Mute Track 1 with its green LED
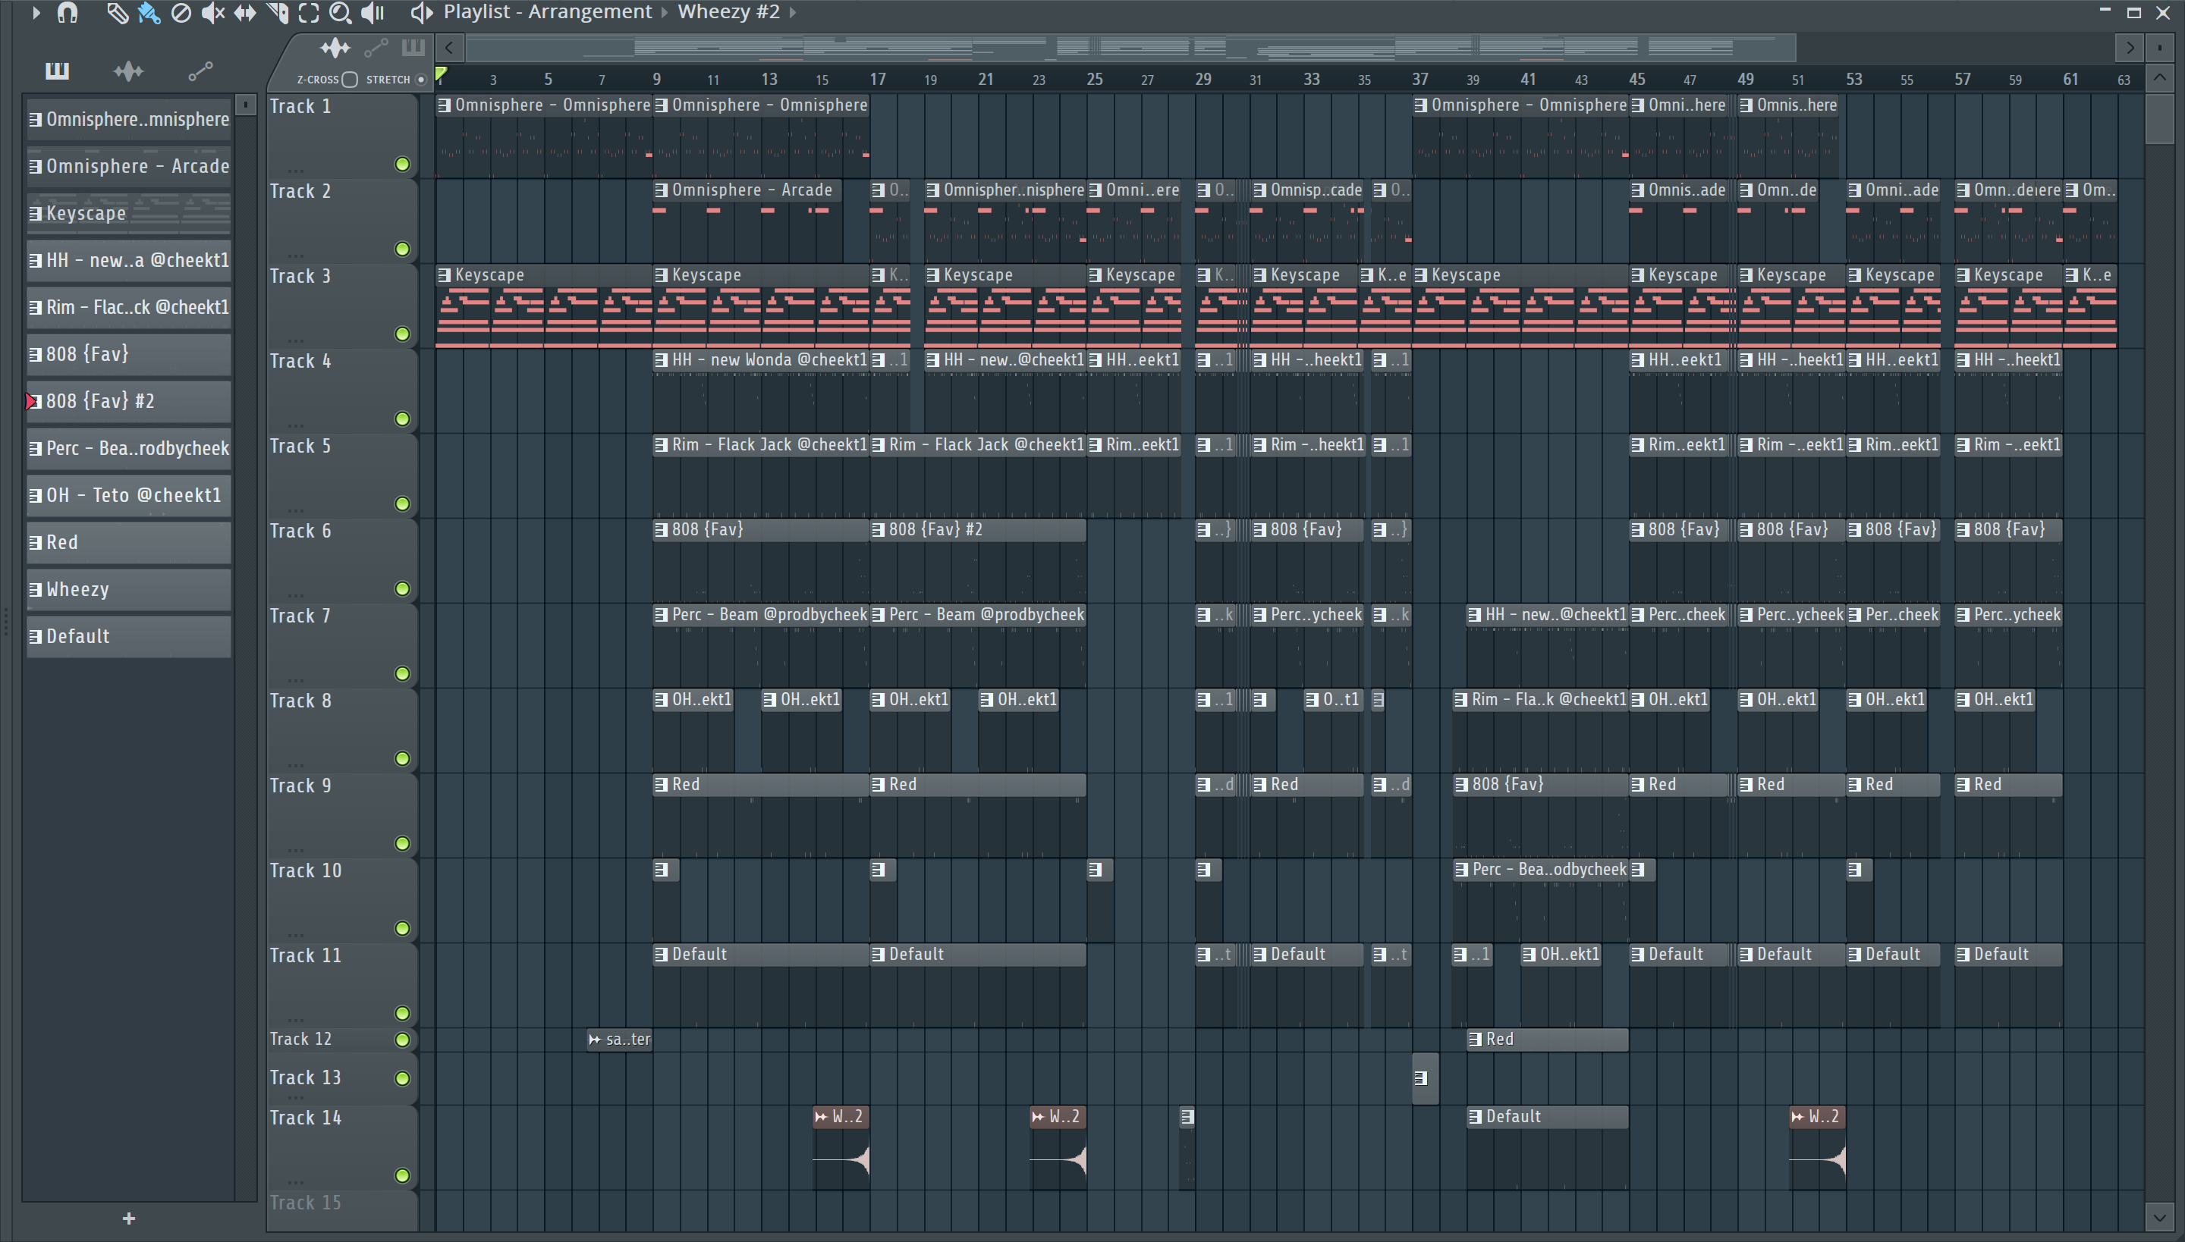Viewport: 2185px width, 1242px height. coord(402,164)
